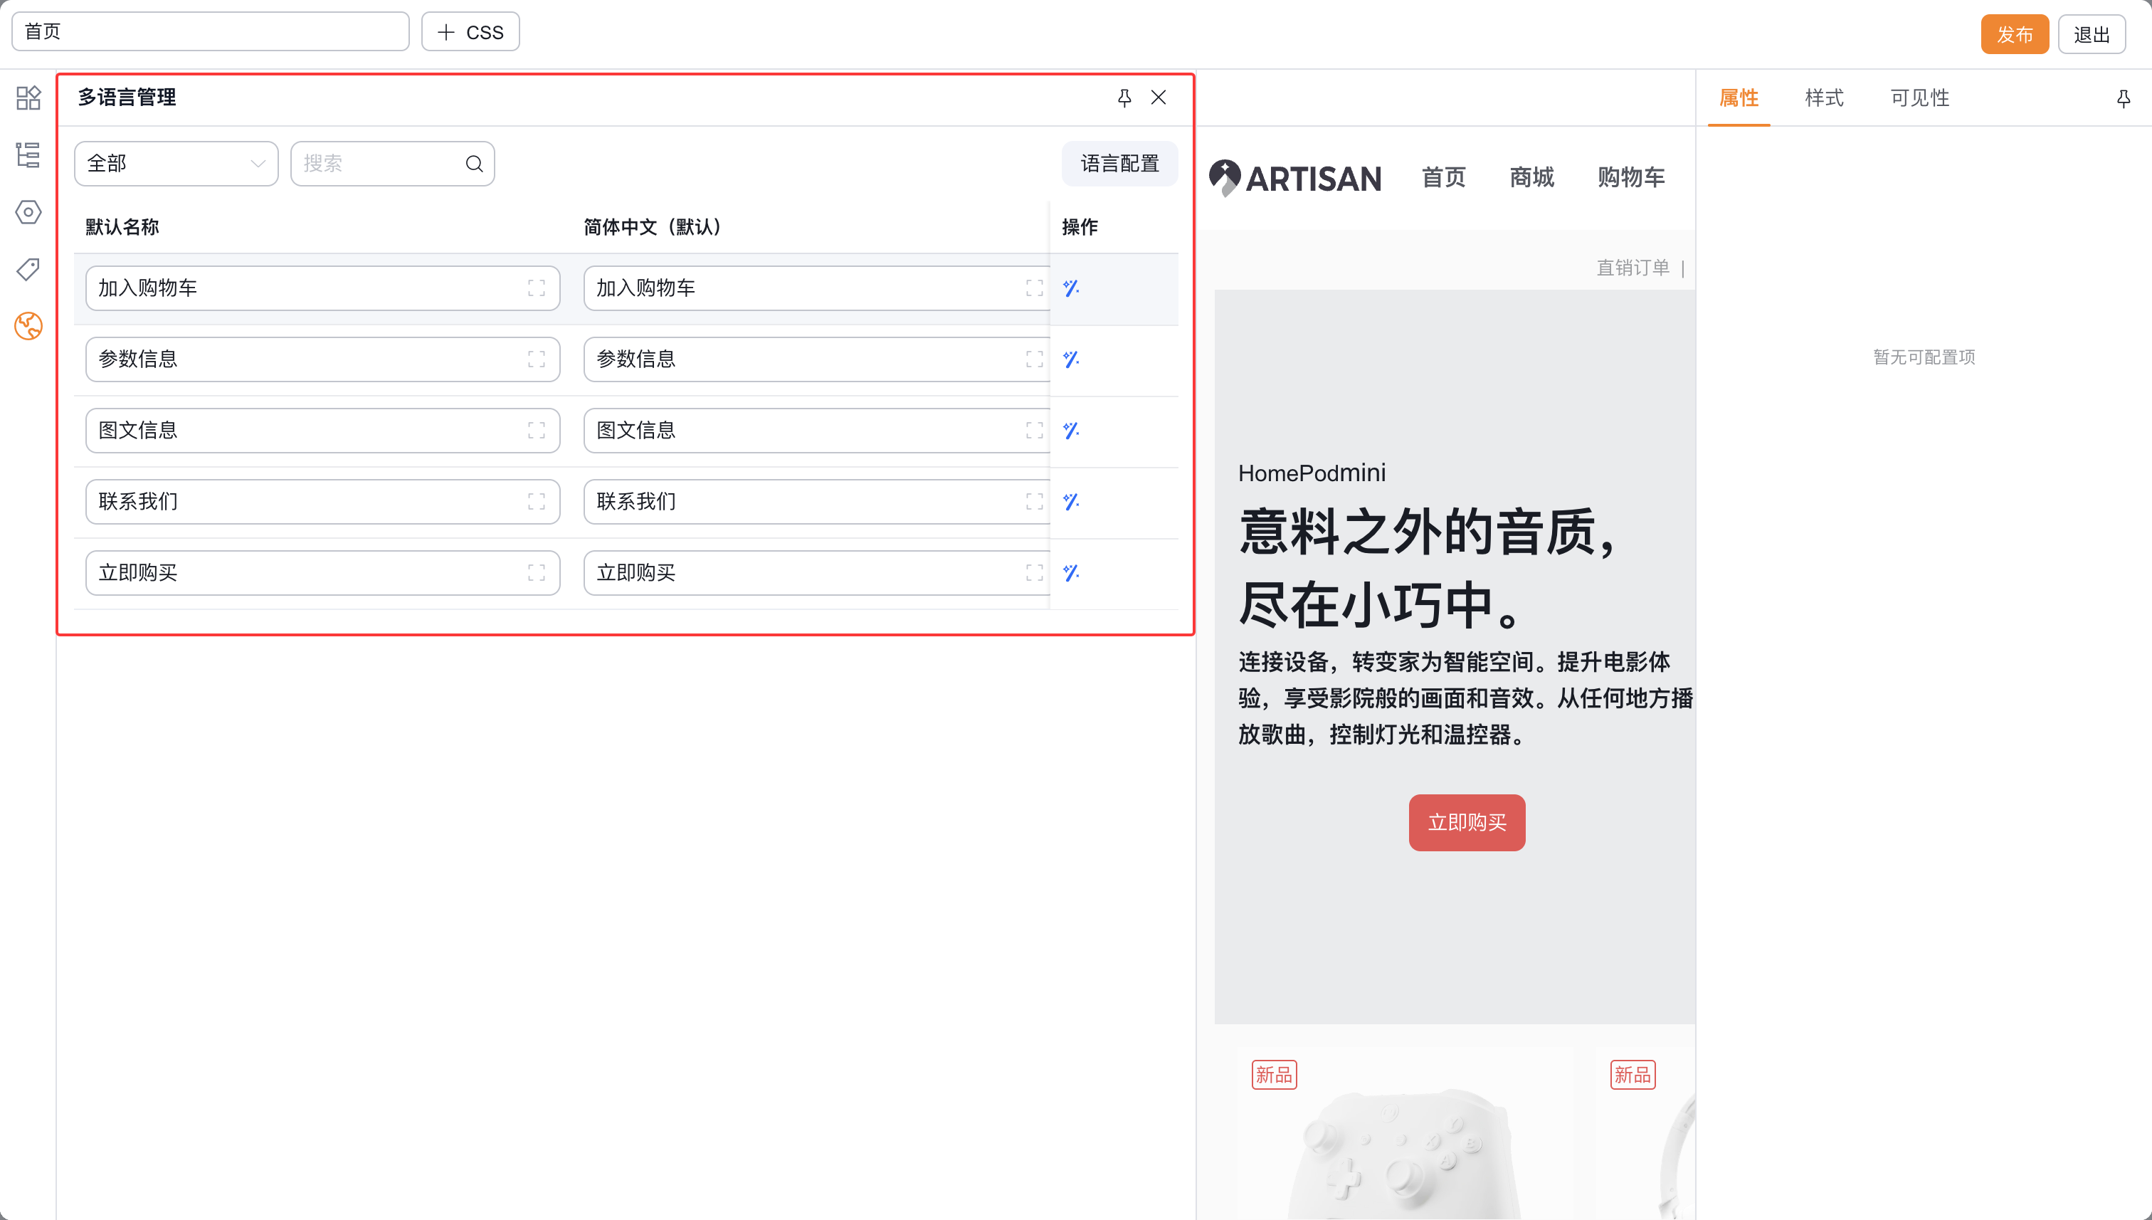Click the pin icon in the properties panel
Viewport: 2152px width, 1220px height.
2123,99
